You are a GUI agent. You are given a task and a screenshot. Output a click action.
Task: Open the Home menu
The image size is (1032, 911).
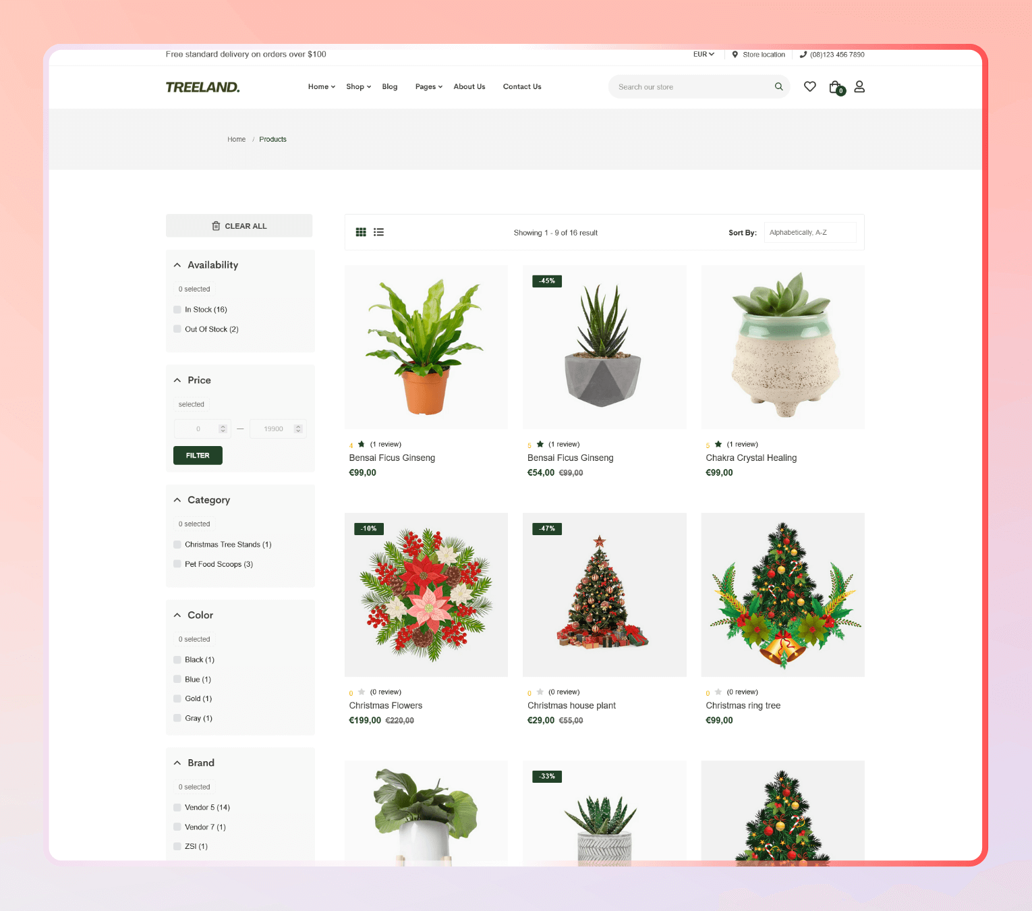[322, 87]
